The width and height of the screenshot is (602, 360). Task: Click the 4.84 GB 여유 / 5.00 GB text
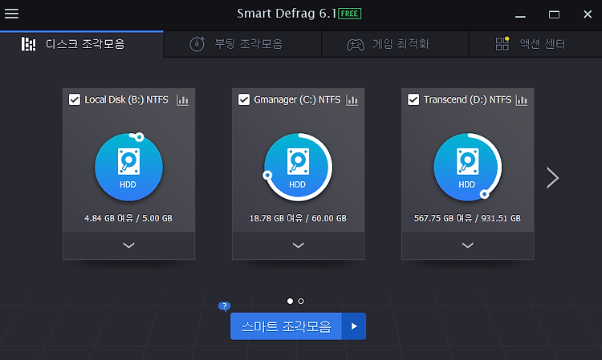tap(128, 218)
